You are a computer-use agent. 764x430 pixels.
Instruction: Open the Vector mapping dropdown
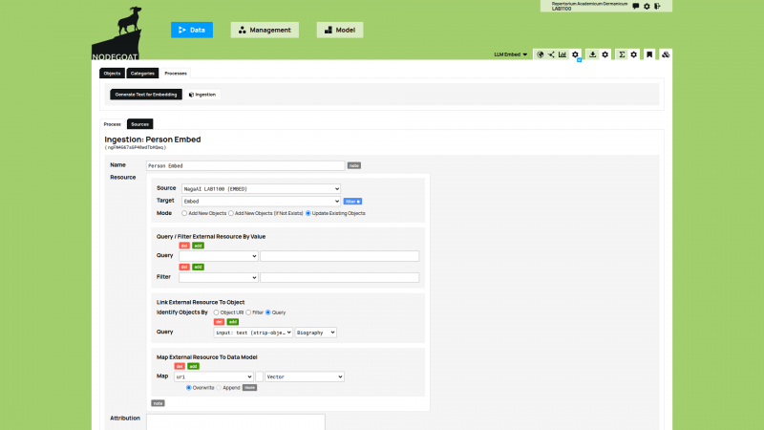tap(305, 376)
